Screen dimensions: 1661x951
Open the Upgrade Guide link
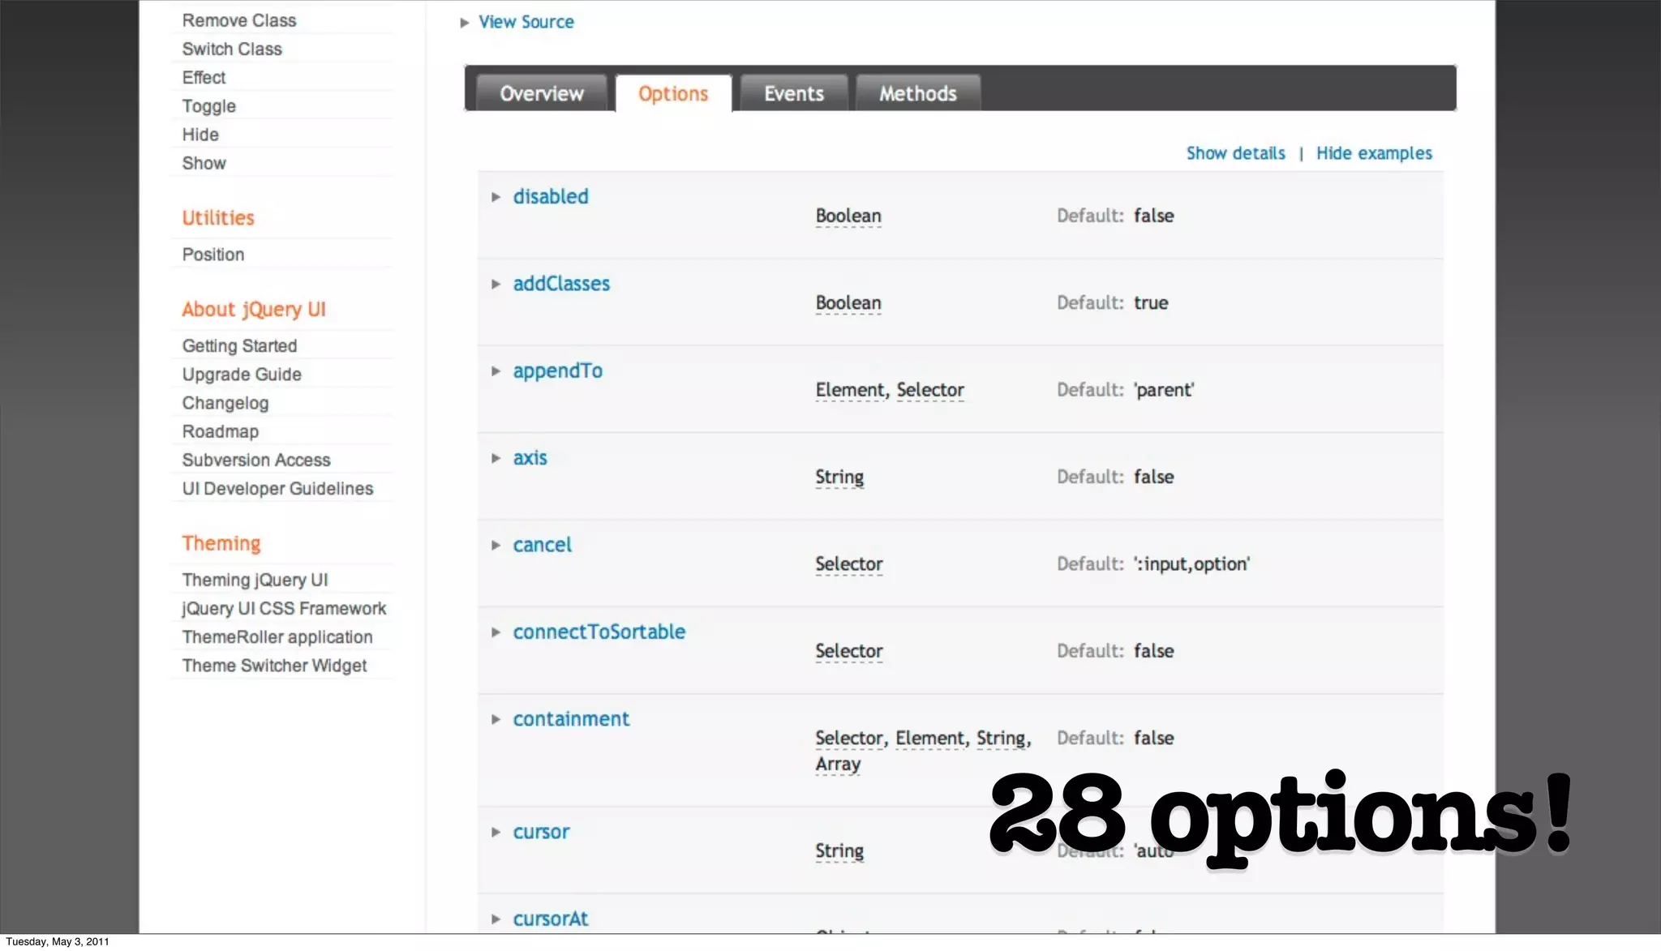(242, 375)
